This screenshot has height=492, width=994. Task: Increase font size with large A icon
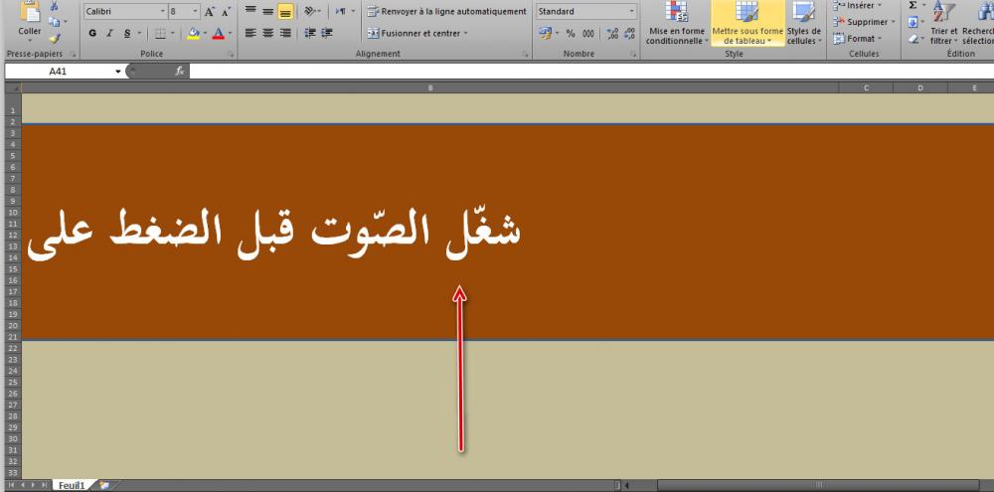[210, 11]
